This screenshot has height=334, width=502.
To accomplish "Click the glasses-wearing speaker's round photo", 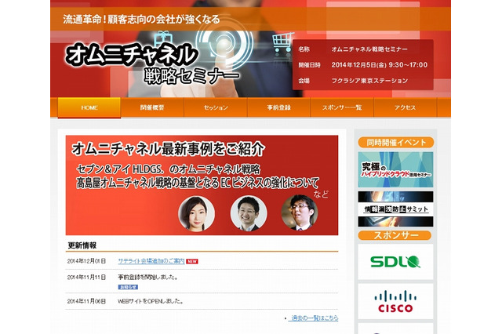I will coord(300,212).
